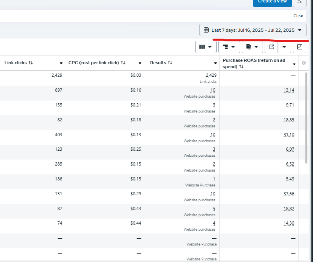Open the Link clicks column dropdown arrow

[x=61, y=63]
